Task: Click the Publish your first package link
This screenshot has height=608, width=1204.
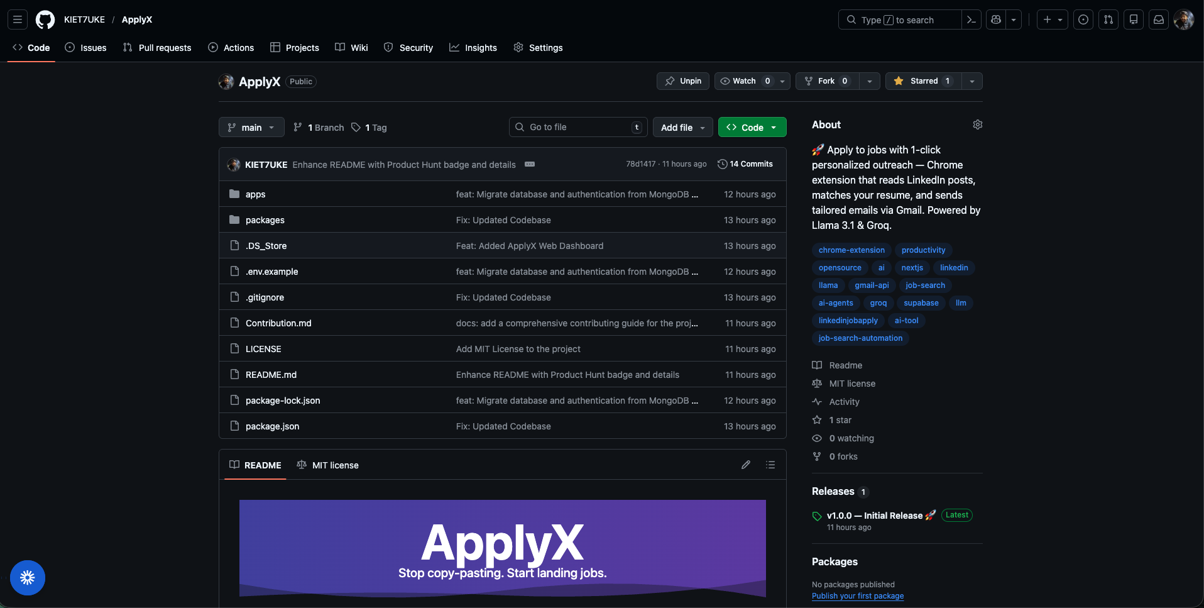Action: (858, 595)
